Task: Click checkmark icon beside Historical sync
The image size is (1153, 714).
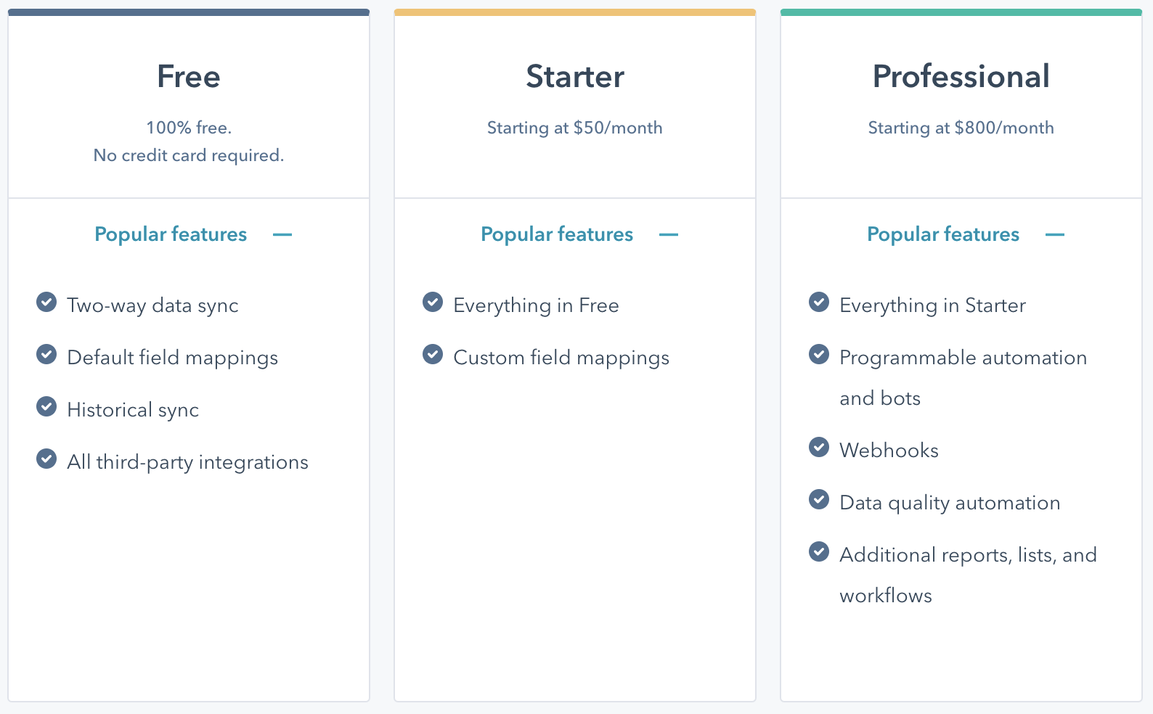Action: pyautogui.click(x=46, y=406)
